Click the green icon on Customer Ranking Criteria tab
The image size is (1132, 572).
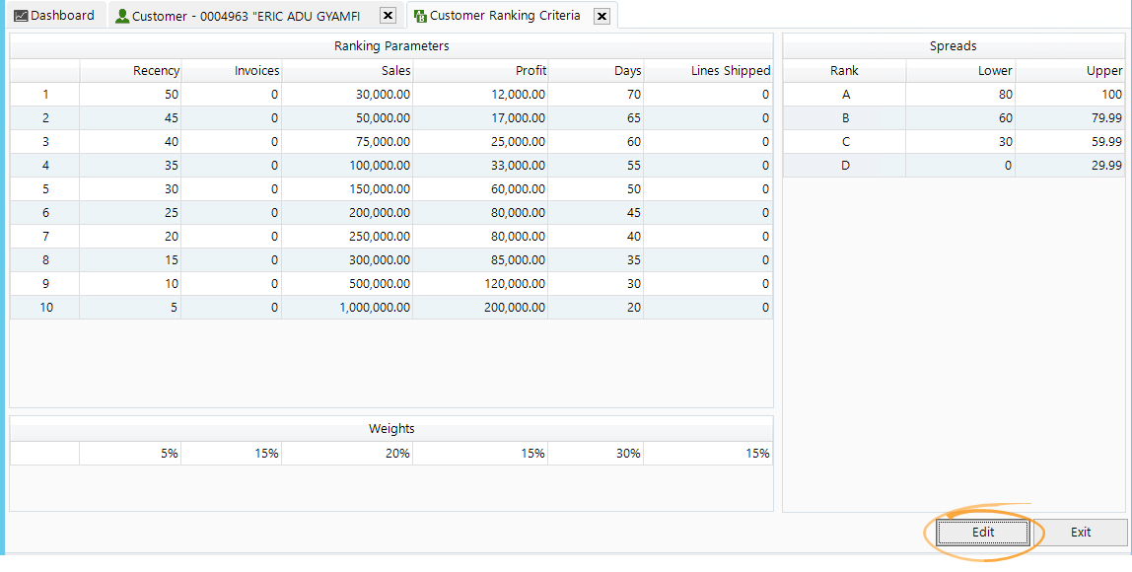[420, 15]
